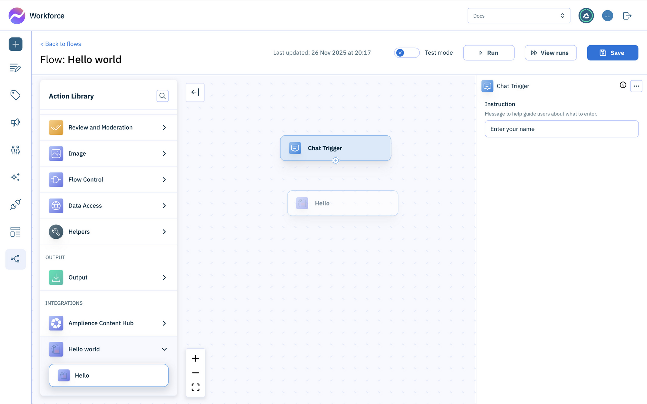Open the Docs dropdown
Image resolution: width=647 pixels, height=404 pixels.
tap(519, 15)
